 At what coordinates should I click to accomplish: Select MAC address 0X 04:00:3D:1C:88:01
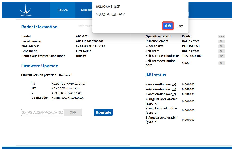tap(90, 46)
